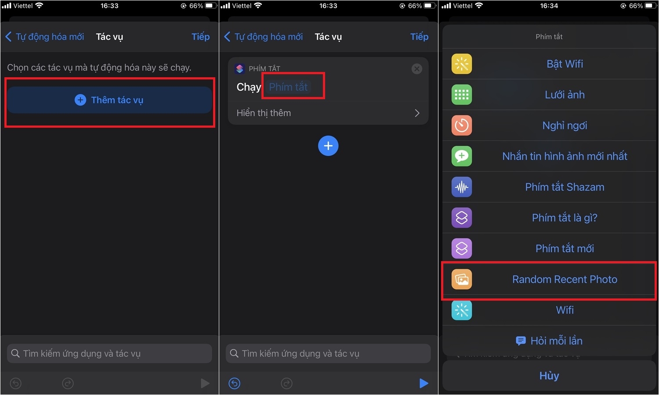Click the Wi-Fi icon in third status bar
659x395 pixels.
coord(479,6)
